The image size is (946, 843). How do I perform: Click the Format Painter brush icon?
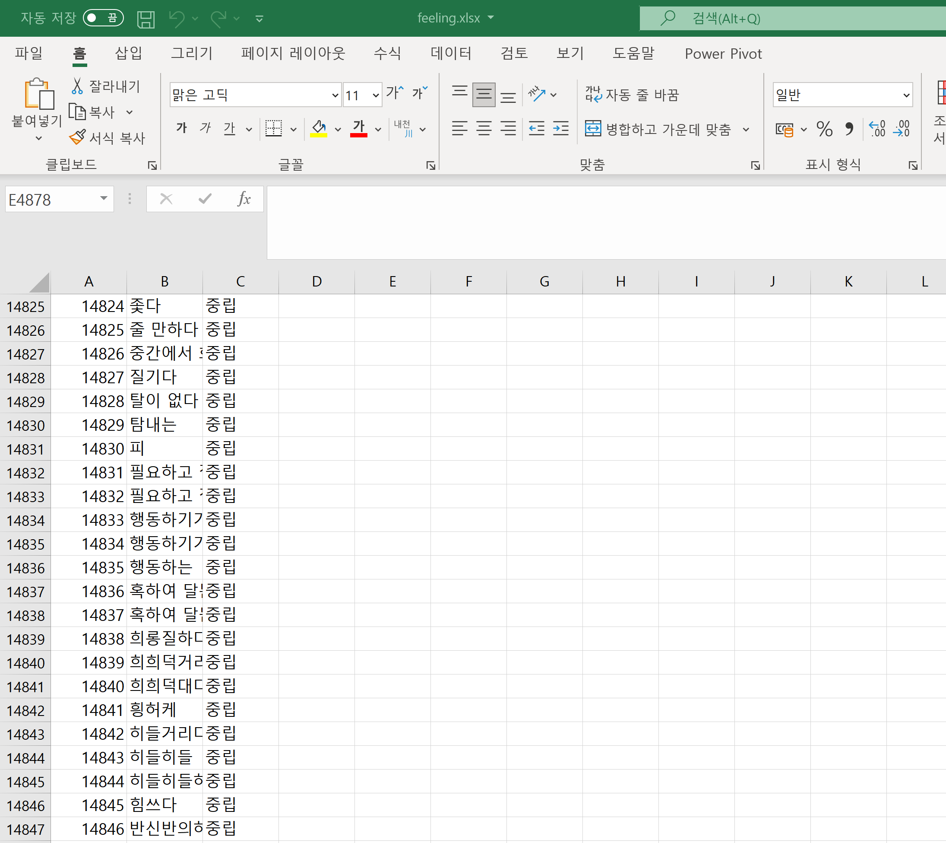(77, 137)
